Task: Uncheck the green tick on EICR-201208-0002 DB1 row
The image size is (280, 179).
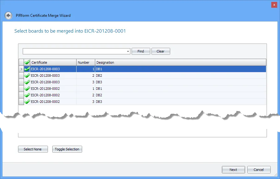Action: coord(27,89)
